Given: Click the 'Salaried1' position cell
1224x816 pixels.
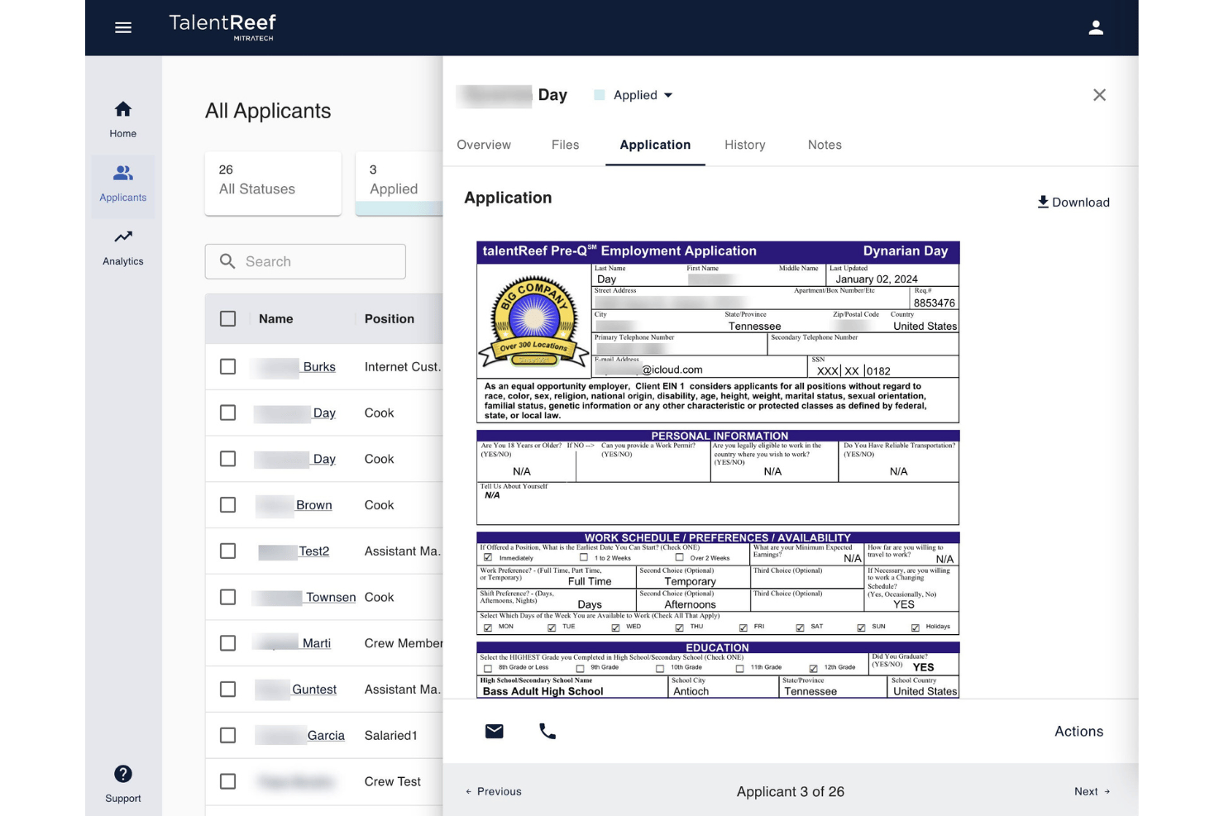Looking at the screenshot, I should [x=391, y=735].
